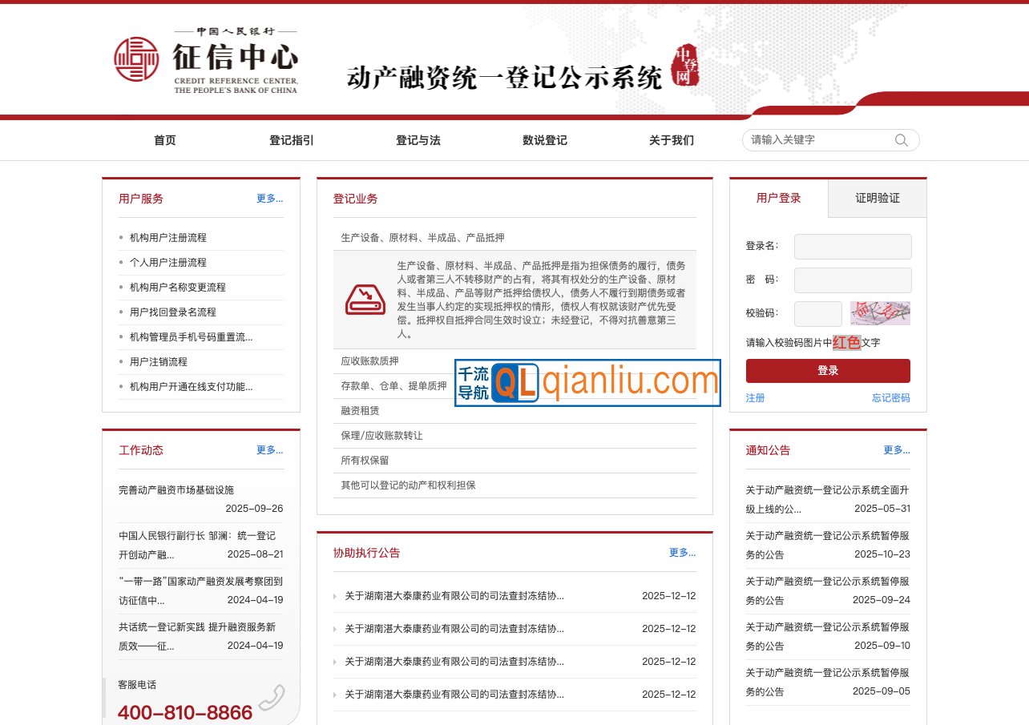Expand 更多 in the 通知公告 panel
This screenshot has width=1029, height=725.
(x=895, y=449)
